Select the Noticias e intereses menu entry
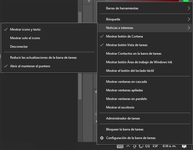The width and height of the screenshot is (193, 150). [x=145, y=28]
